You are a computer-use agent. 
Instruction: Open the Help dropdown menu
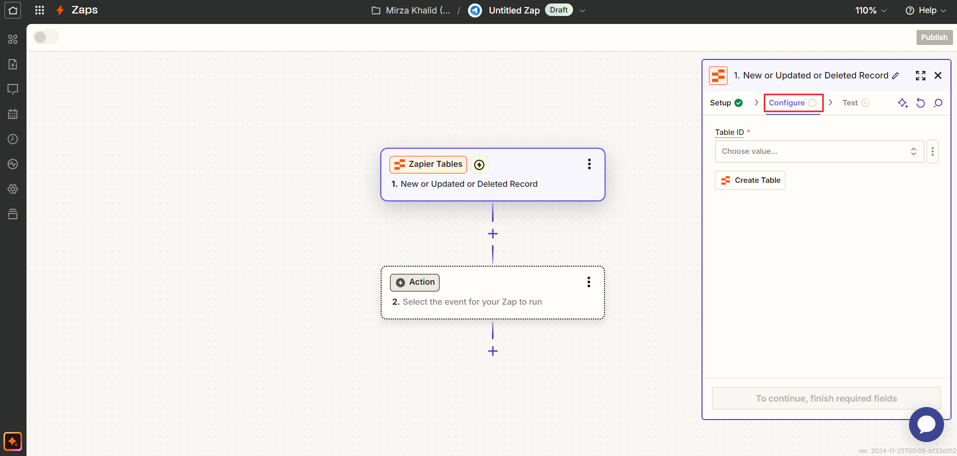(x=926, y=10)
